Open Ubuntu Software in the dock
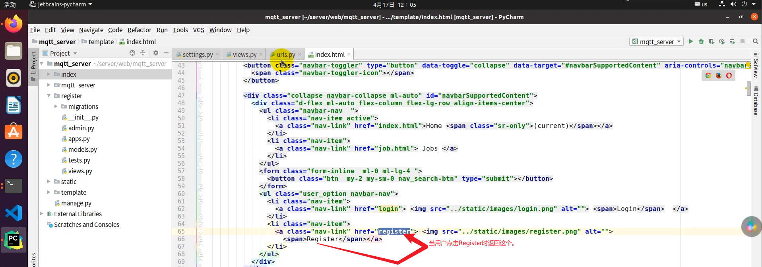Screen dimensions: 762x267 14,132
